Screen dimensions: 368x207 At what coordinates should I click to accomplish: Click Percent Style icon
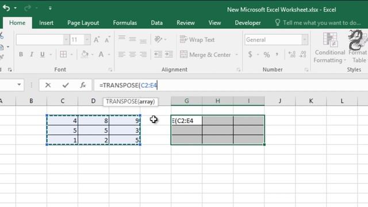coord(267,55)
